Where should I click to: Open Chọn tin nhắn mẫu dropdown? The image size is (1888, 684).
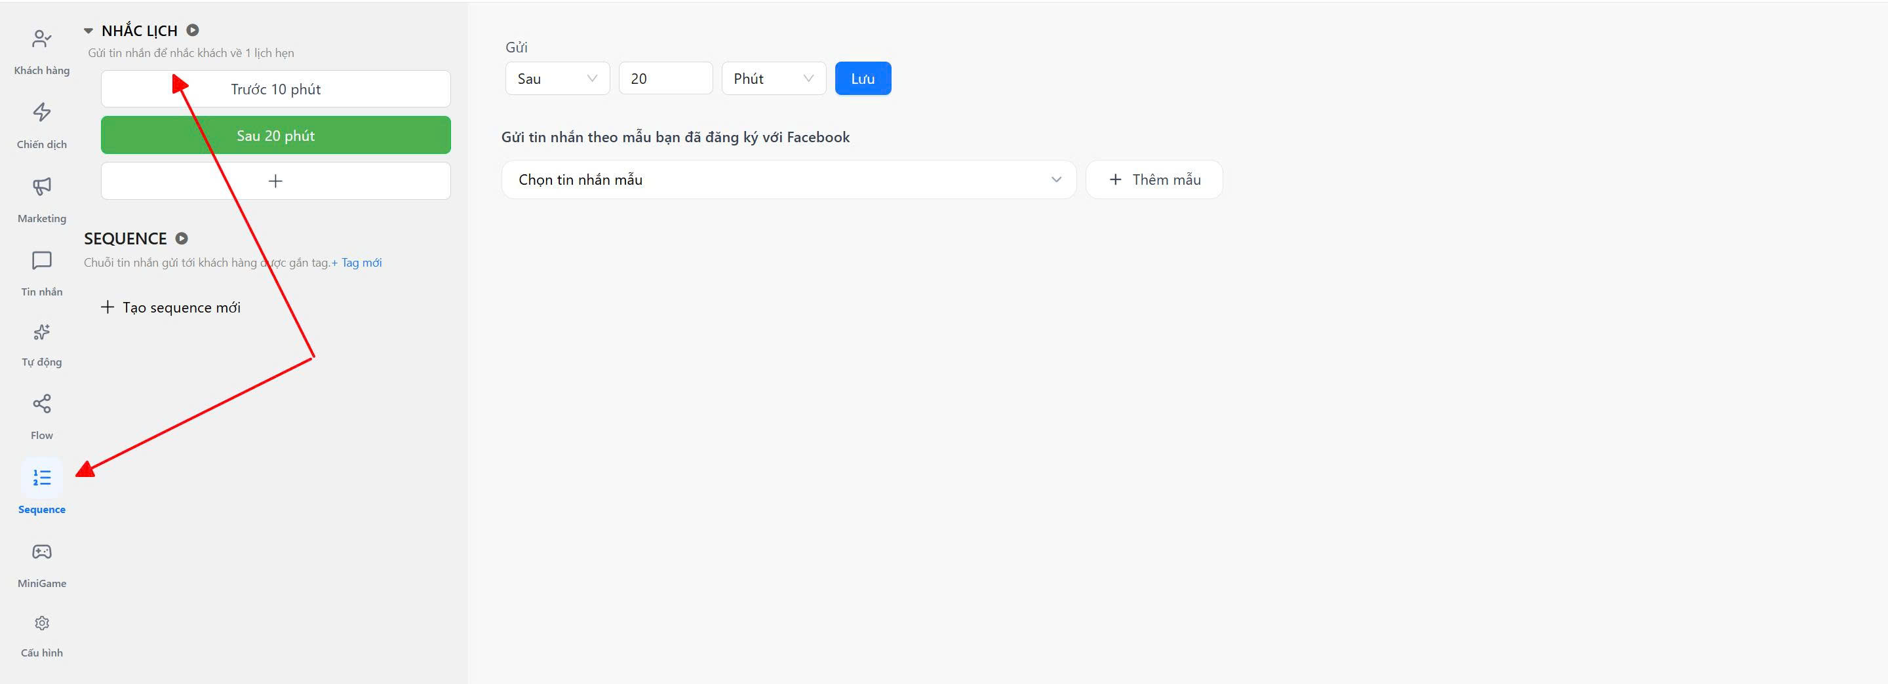click(x=789, y=180)
